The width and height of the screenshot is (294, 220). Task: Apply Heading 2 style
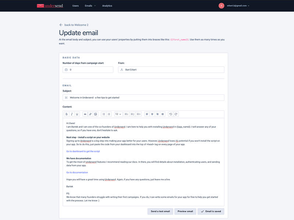tap(133, 114)
